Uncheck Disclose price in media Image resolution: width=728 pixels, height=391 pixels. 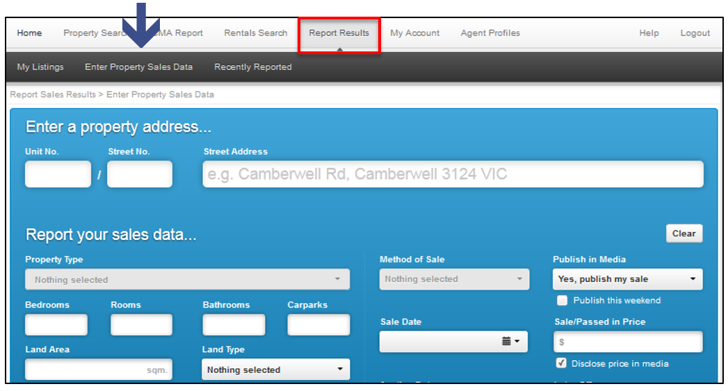(x=563, y=363)
